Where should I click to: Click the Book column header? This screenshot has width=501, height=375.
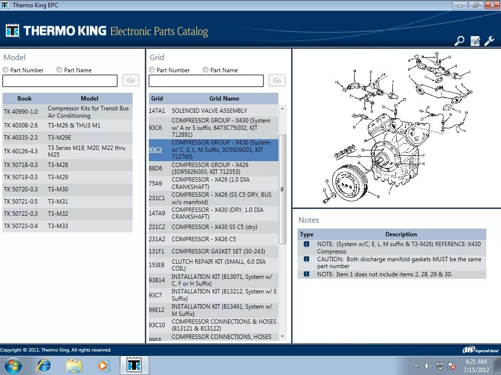(x=24, y=99)
